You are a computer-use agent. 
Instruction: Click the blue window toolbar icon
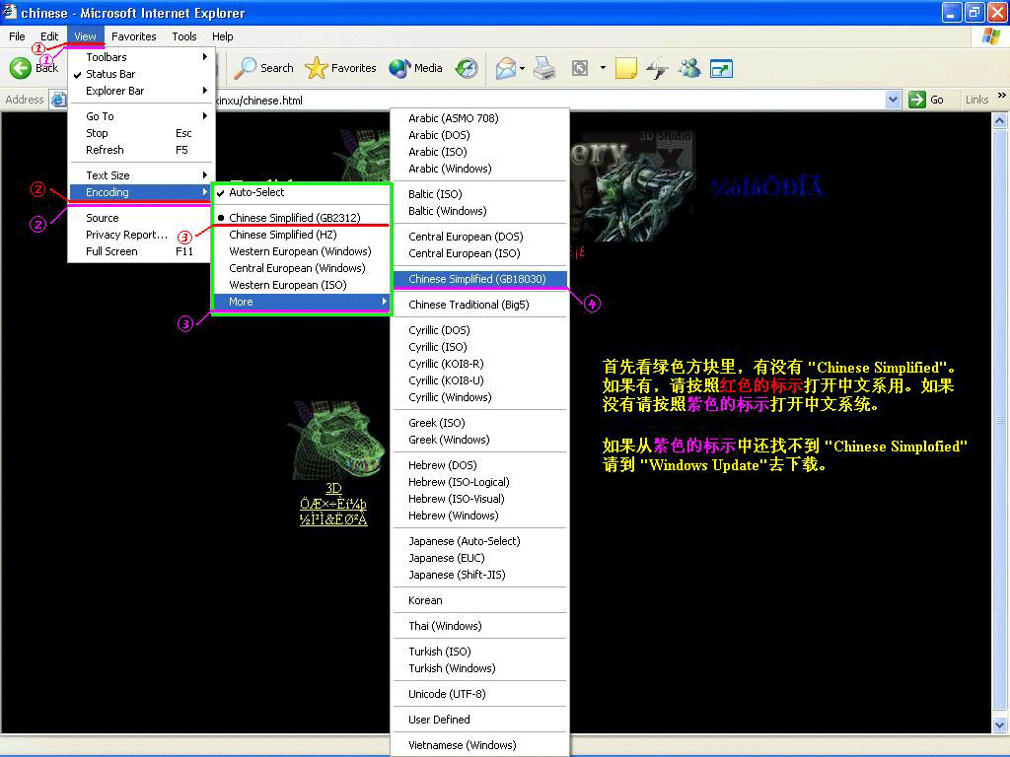(721, 68)
